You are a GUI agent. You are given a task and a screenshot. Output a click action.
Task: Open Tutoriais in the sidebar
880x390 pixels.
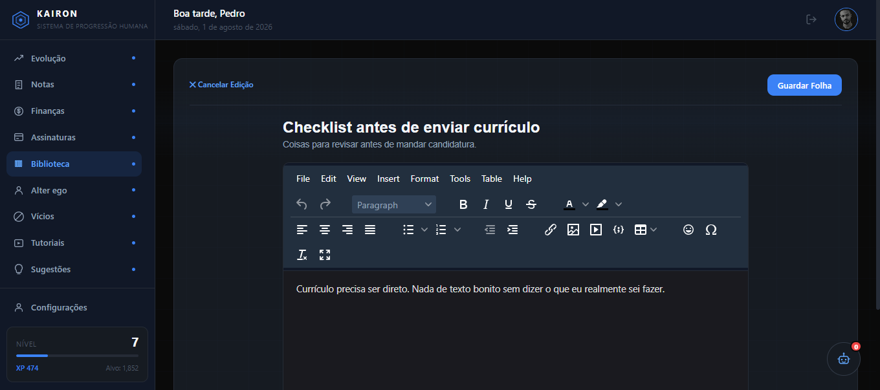pyautogui.click(x=74, y=243)
